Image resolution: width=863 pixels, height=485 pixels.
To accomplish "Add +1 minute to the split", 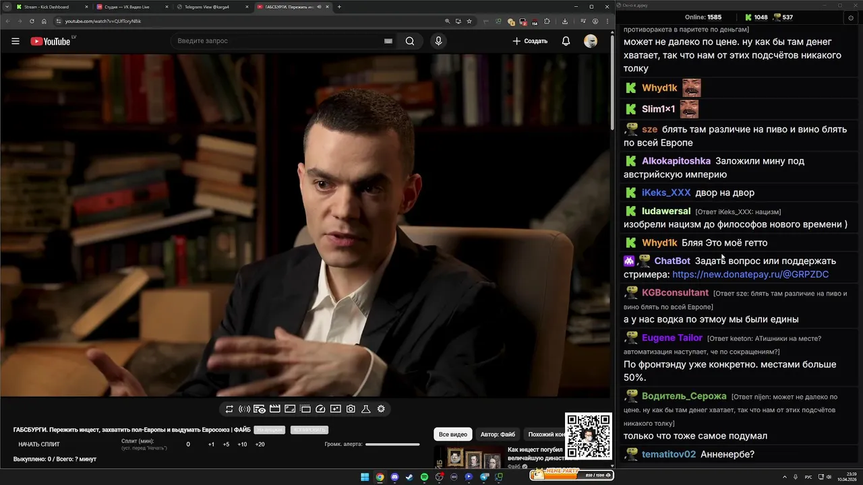I will [x=211, y=445].
